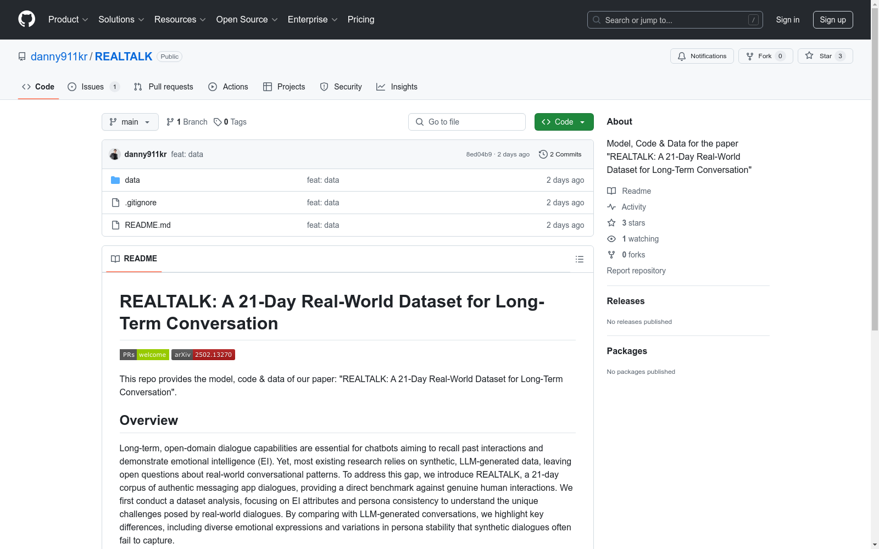Viewport: 879px width, 549px height.
Task: Expand the Product menu in header
Action: (68, 20)
